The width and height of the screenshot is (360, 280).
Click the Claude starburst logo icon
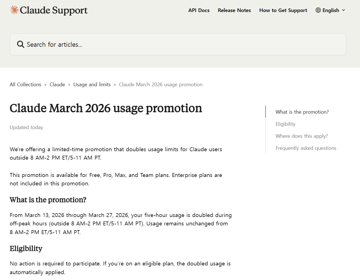pyautogui.click(x=14, y=10)
